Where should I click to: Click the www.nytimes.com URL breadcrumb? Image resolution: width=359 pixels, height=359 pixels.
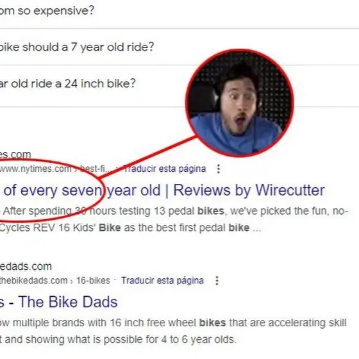tap(36, 169)
